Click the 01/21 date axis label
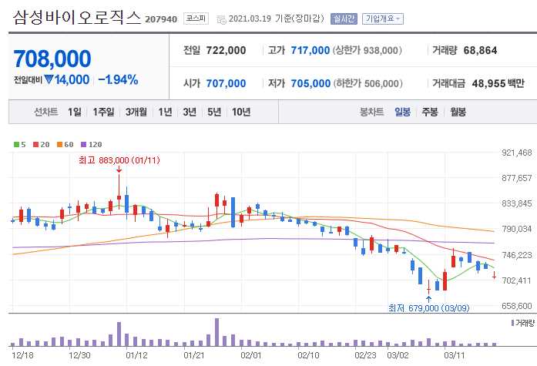 pyautogui.click(x=194, y=355)
